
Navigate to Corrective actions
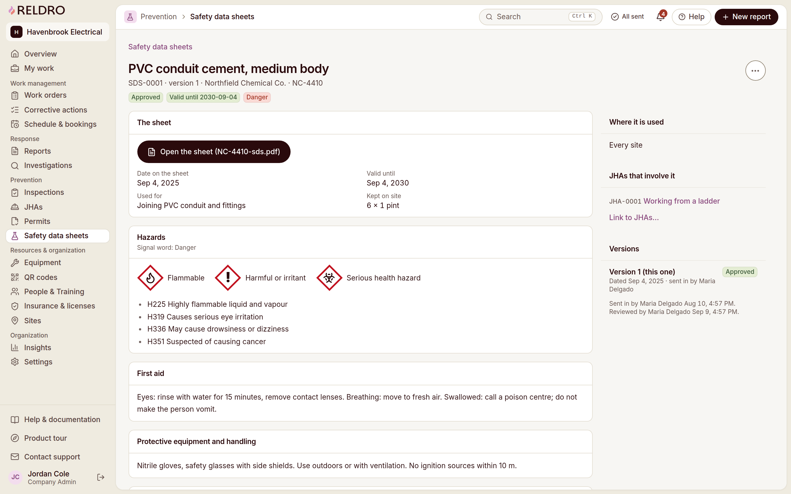pyautogui.click(x=57, y=110)
